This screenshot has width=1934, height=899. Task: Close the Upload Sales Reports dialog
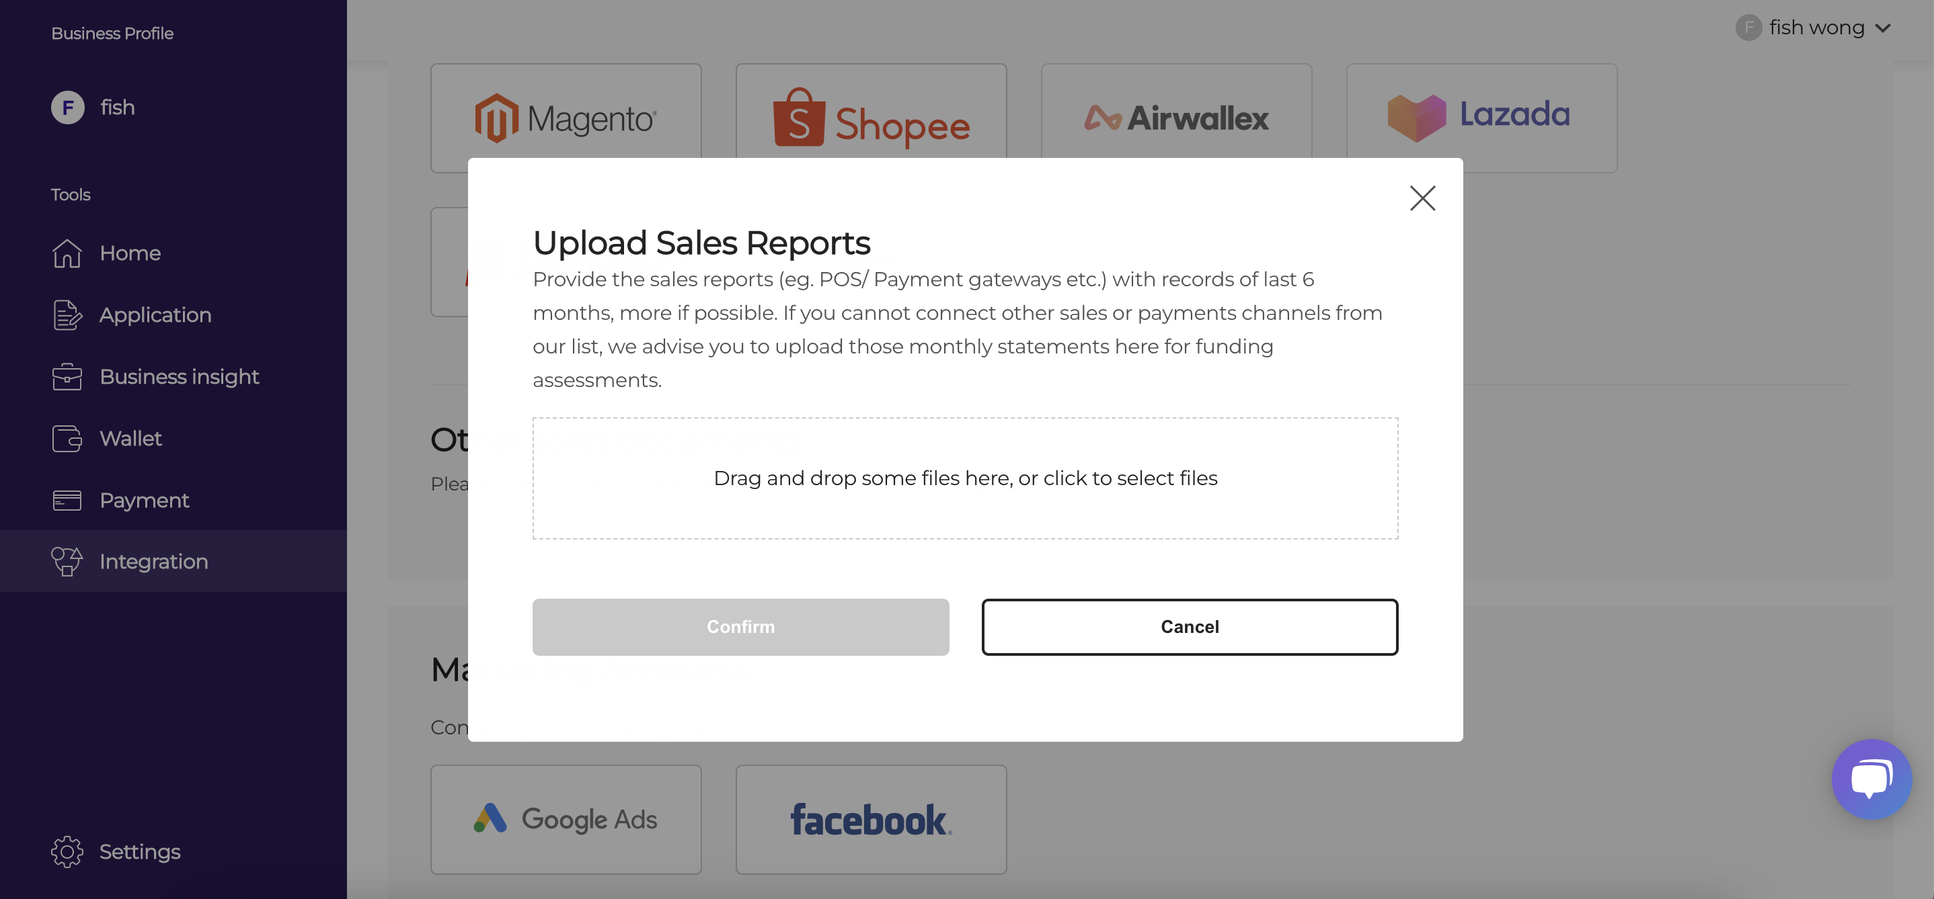click(1422, 198)
